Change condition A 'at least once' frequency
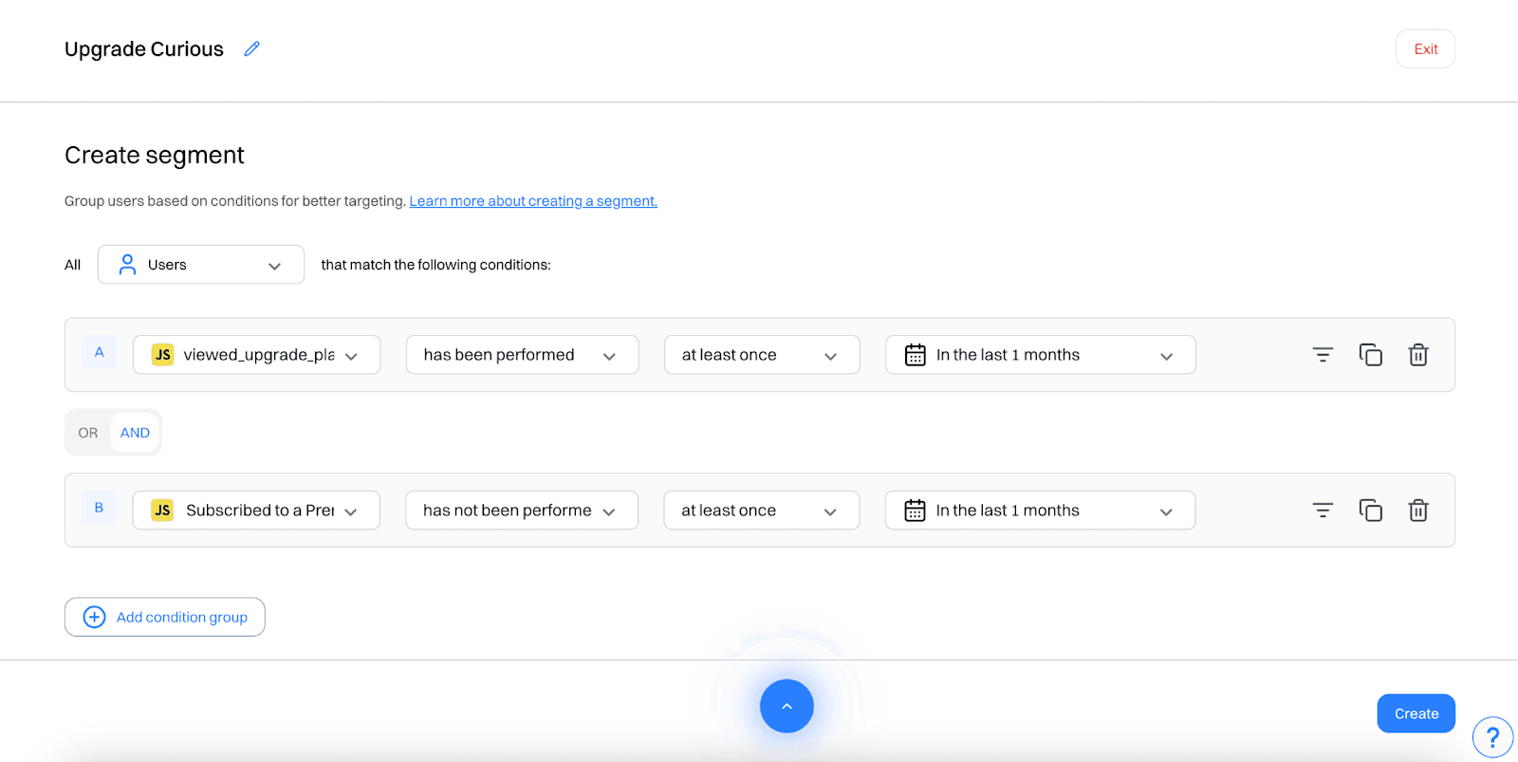The height and width of the screenshot is (762, 1518). coord(761,355)
